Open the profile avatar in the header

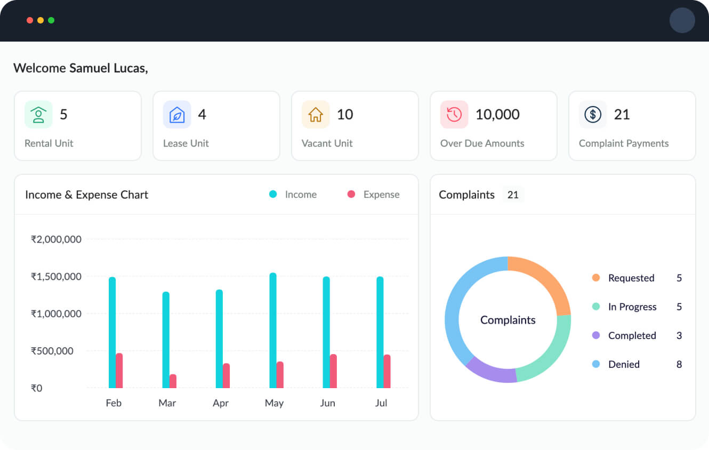click(682, 20)
